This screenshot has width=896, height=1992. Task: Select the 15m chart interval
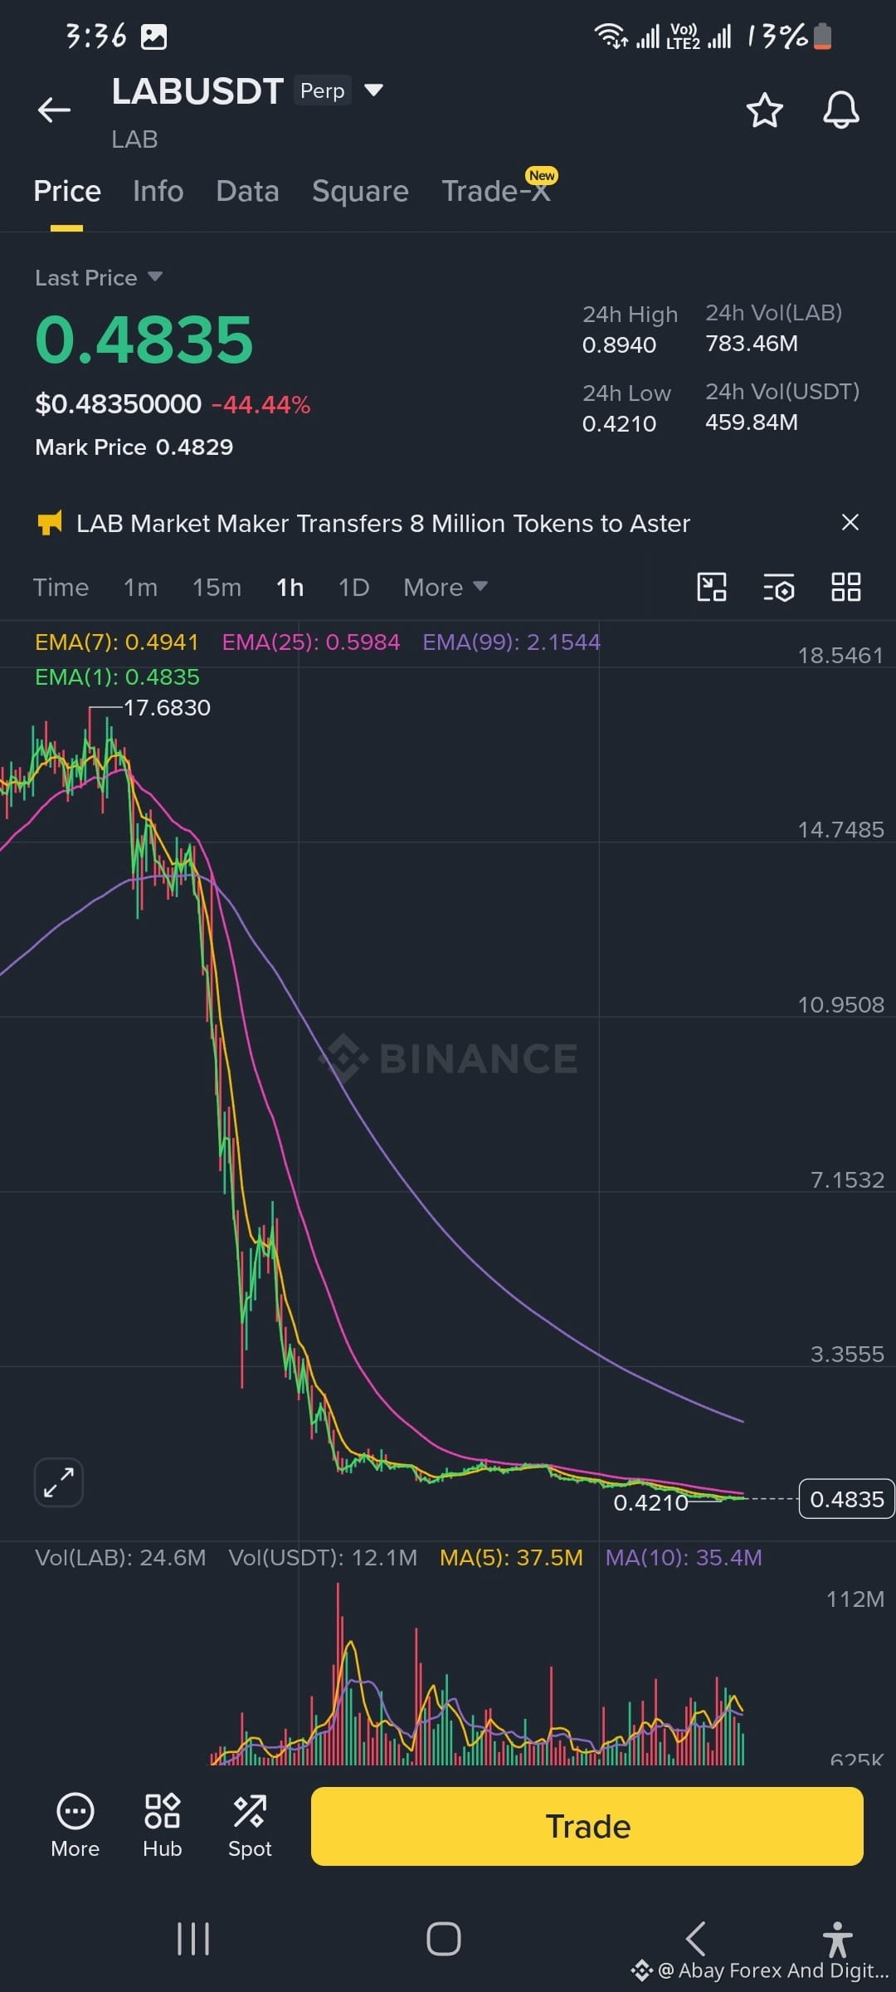pos(217,587)
